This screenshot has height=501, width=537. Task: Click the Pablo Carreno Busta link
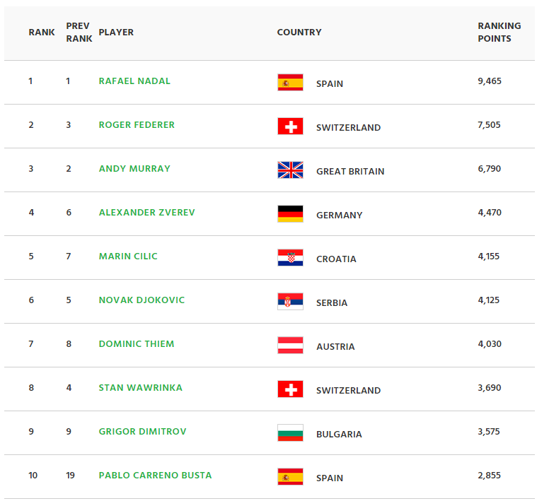point(155,476)
